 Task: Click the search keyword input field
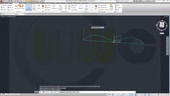125,1
